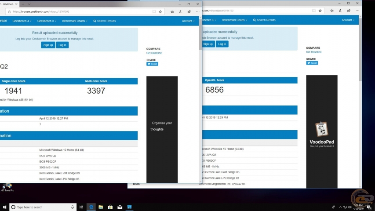Open reading view icon in back Edge window
This screenshot has width=375, height=211.
314,11
